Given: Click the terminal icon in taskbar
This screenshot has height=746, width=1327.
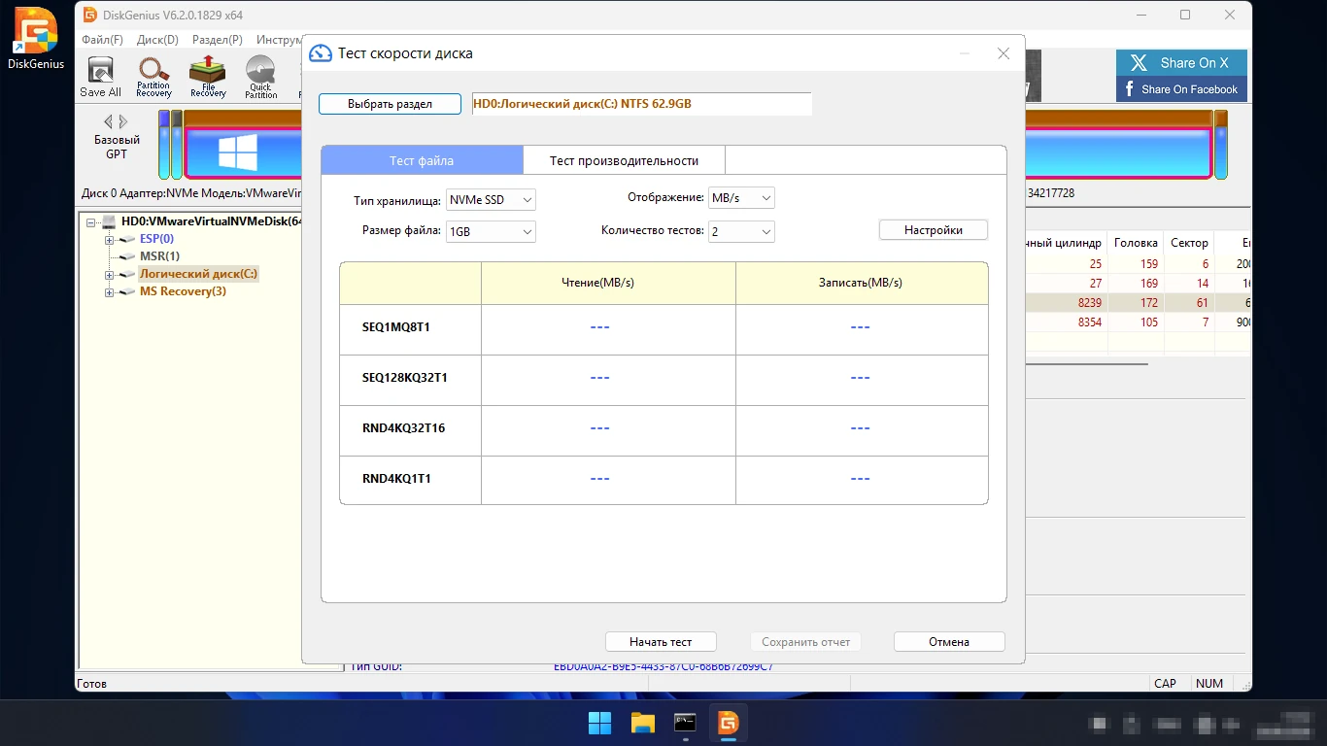Looking at the screenshot, I should [x=686, y=723].
